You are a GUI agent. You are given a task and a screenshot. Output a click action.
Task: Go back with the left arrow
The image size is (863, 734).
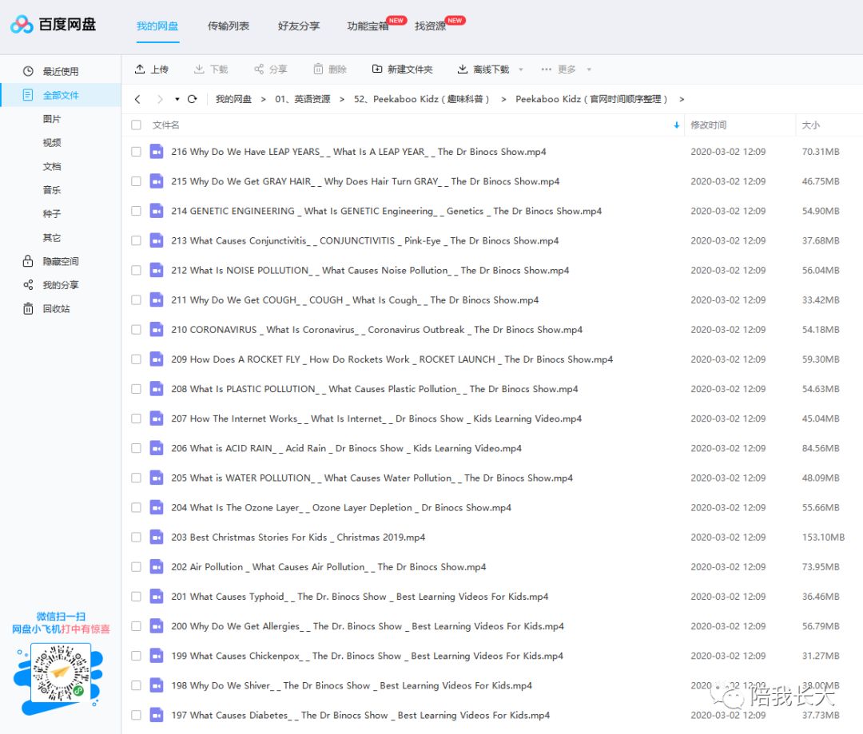(x=137, y=99)
